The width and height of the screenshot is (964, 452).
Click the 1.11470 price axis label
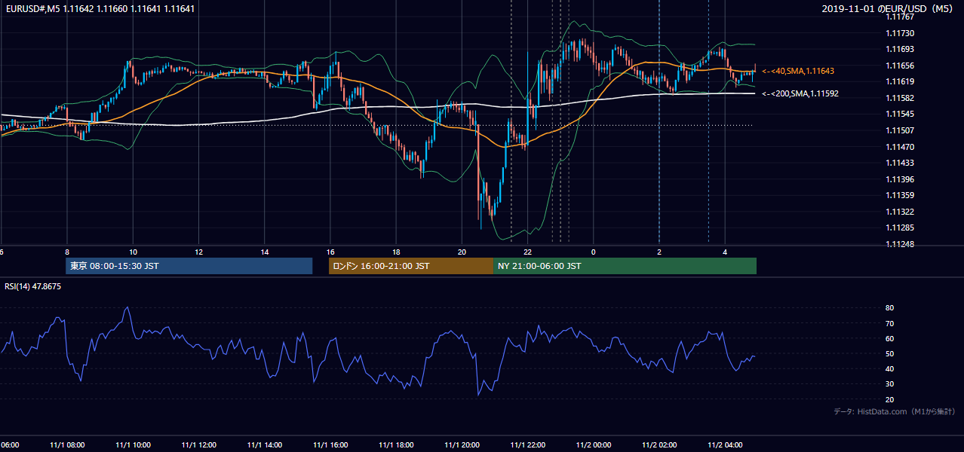click(x=899, y=147)
